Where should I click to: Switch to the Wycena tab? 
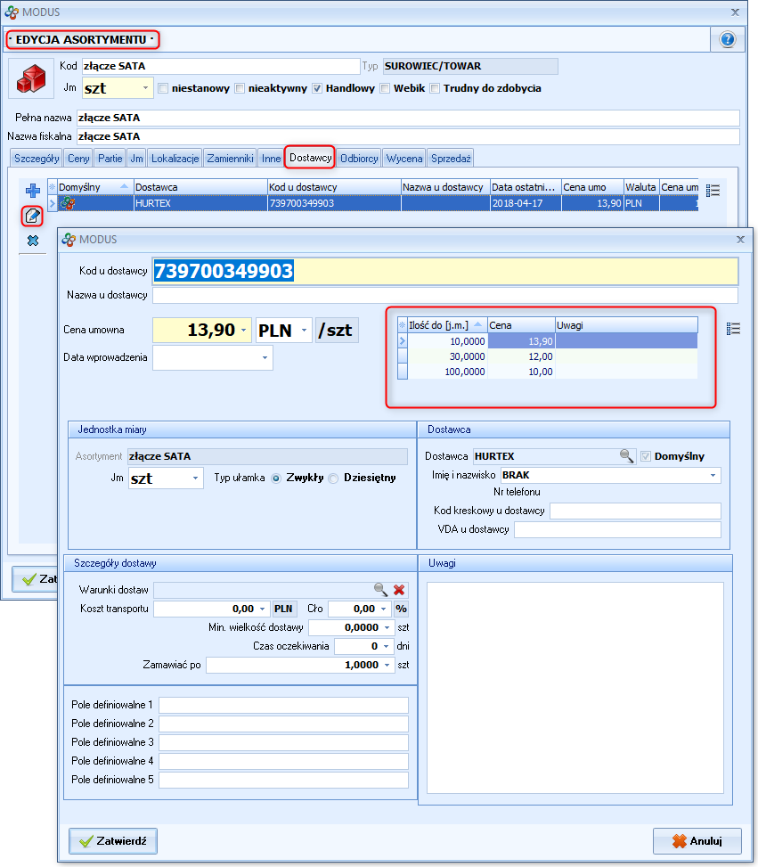click(x=404, y=159)
